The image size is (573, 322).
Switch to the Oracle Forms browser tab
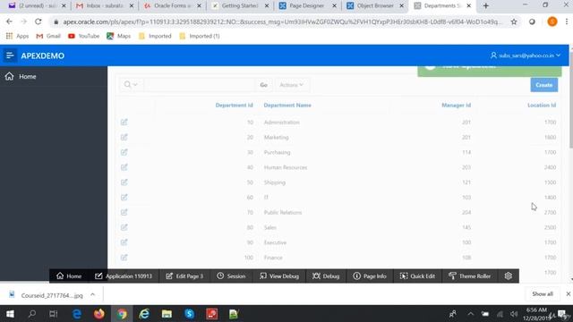(x=172, y=5)
